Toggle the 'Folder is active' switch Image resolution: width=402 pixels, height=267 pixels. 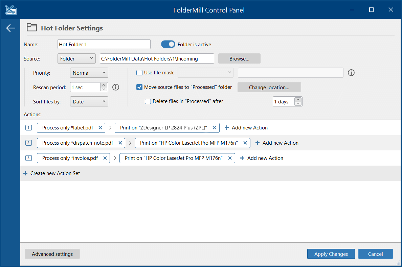[168, 44]
